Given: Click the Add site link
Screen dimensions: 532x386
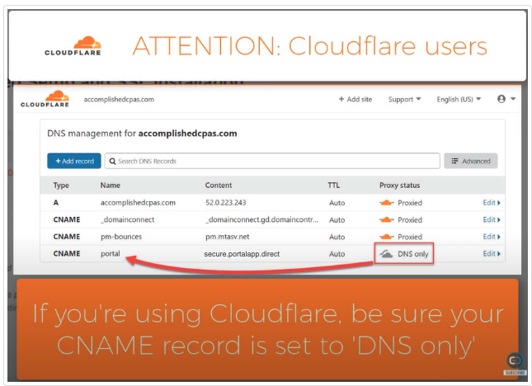Looking at the screenshot, I should (x=355, y=99).
